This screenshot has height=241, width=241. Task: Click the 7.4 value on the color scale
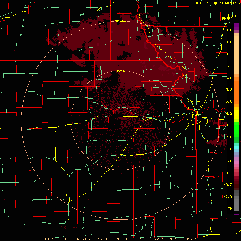(x=229, y=66)
